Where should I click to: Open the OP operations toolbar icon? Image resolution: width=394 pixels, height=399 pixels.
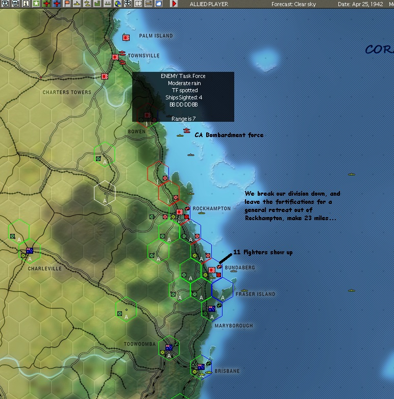coord(138,4)
